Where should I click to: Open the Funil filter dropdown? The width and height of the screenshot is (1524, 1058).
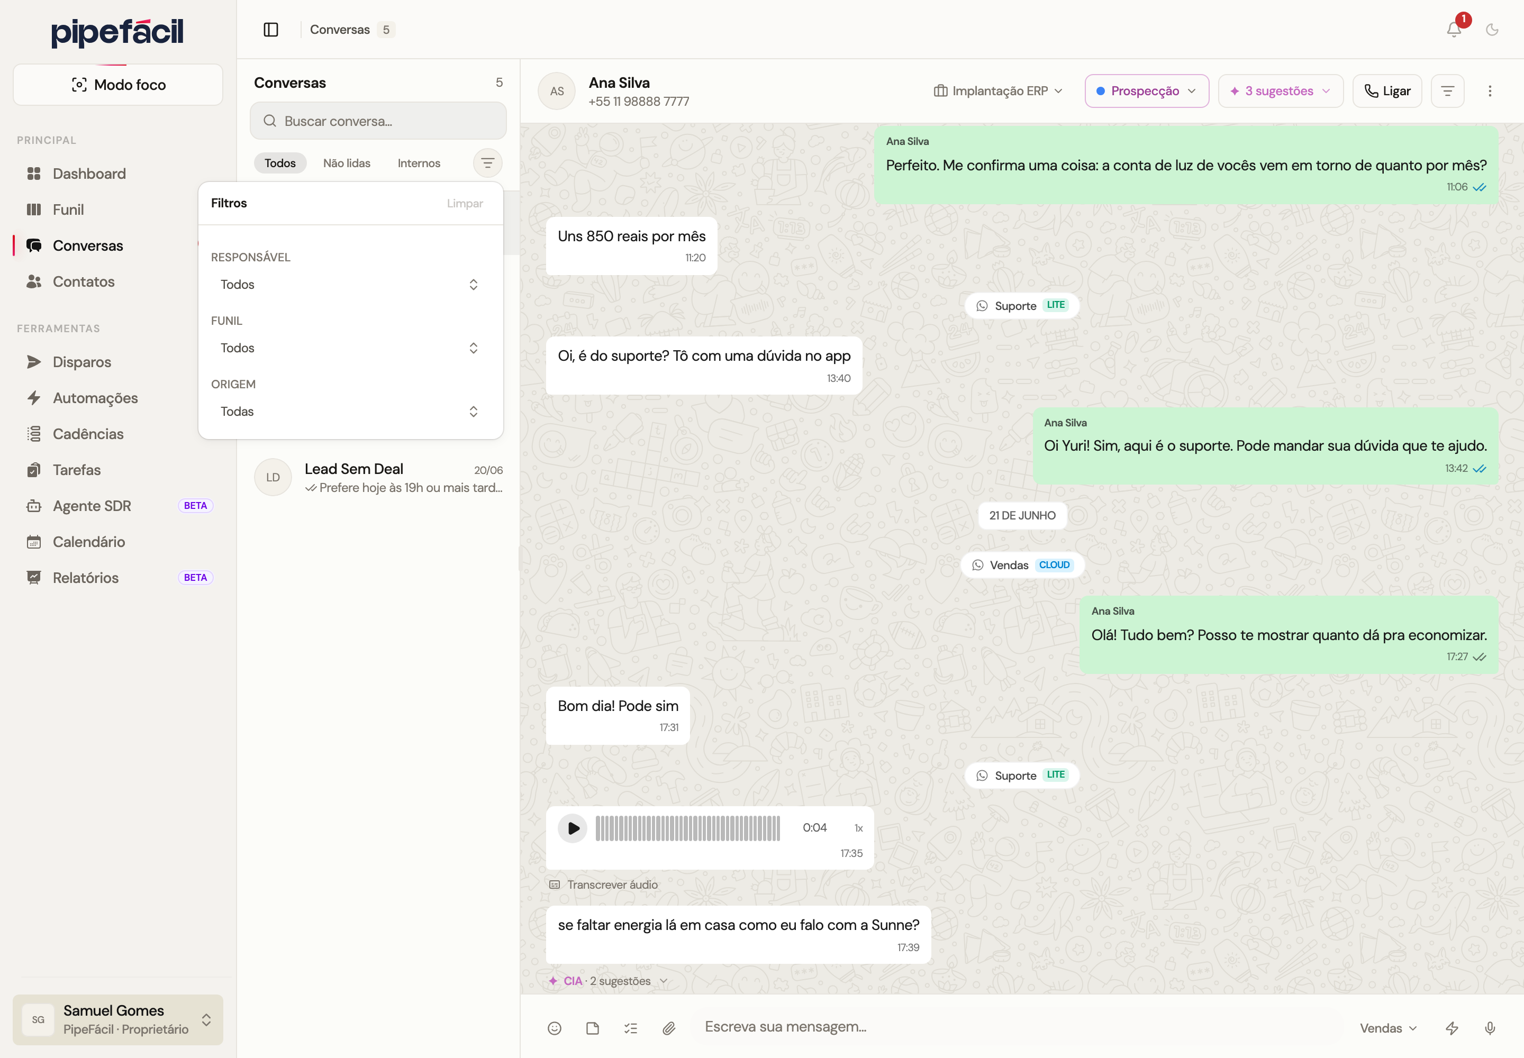350,348
